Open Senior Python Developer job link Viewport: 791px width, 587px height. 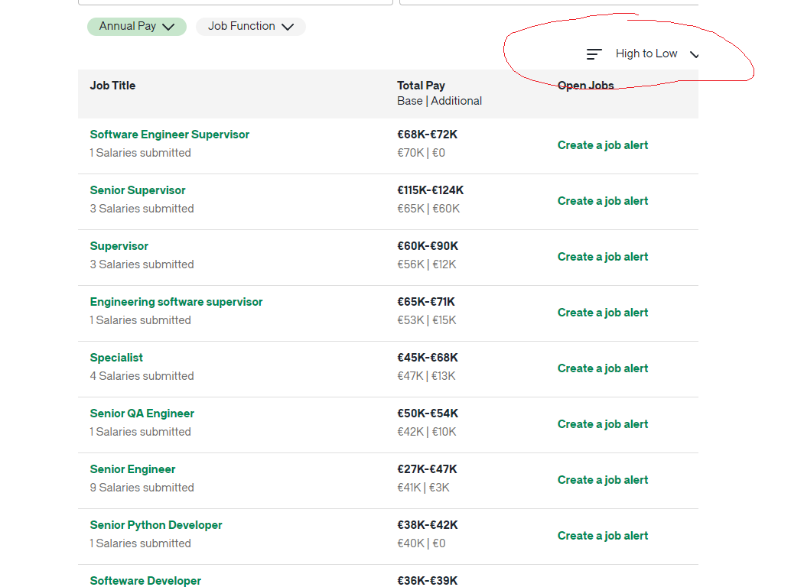pyautogui.click(x=156, y=525)
